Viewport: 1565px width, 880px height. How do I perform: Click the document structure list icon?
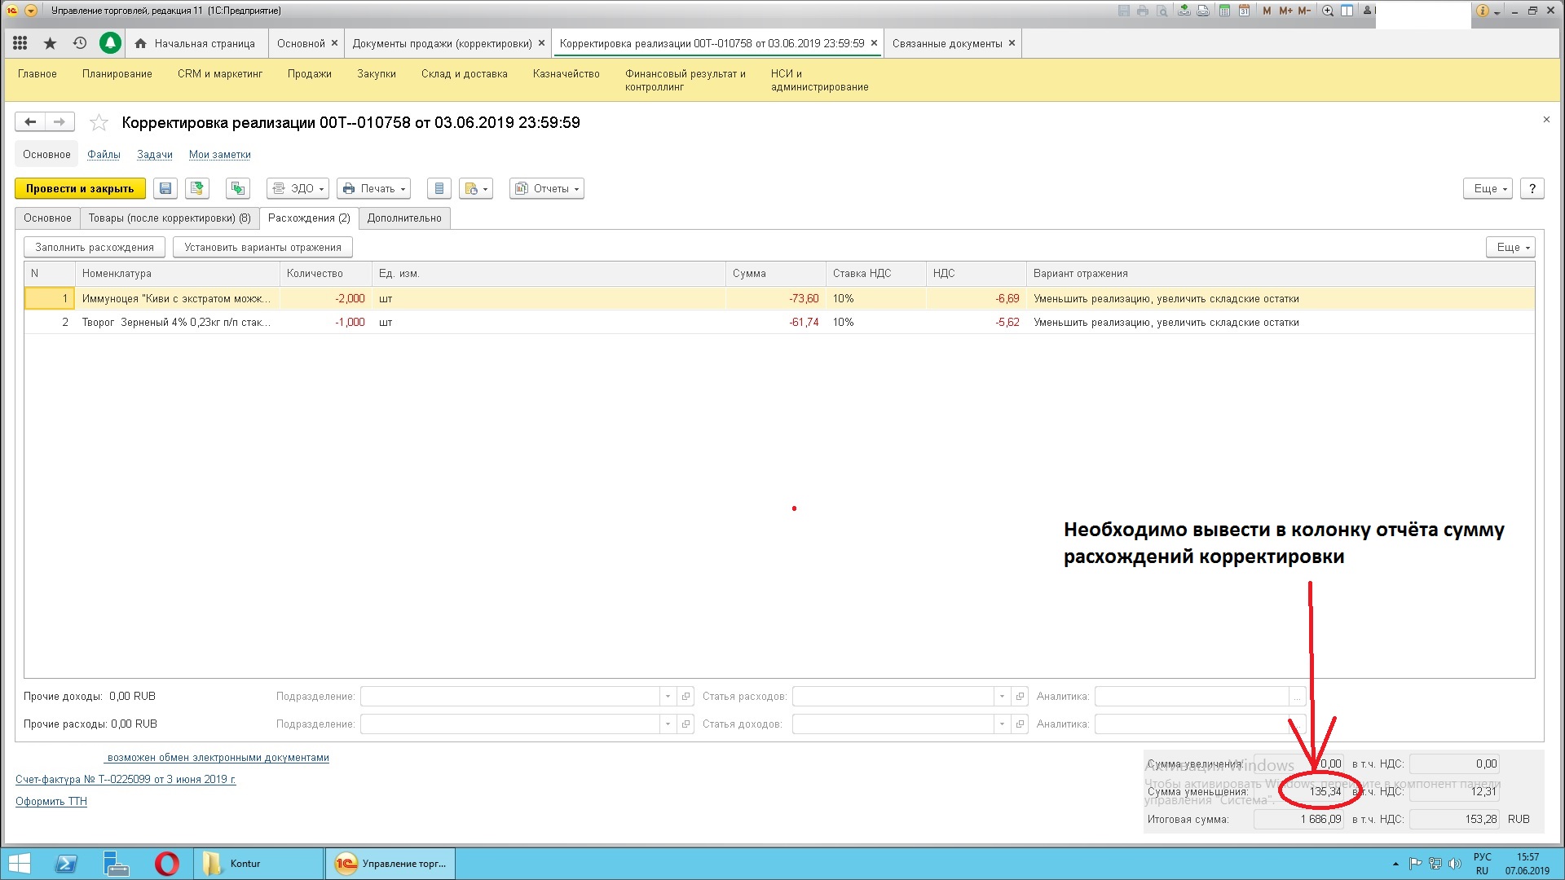[x=439, y=188]
